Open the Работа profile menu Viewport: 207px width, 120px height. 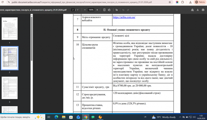(x=200, y=2)
